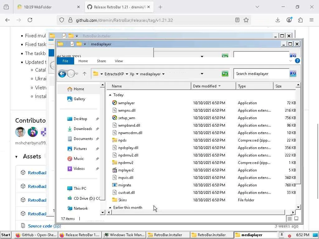Collapse the Today group
319x239 pixels.
click(x=110, y=95)
